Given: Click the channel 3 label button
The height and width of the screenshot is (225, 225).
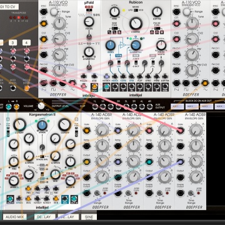Looking at the screenshot, I should click(x=13, y=42).
